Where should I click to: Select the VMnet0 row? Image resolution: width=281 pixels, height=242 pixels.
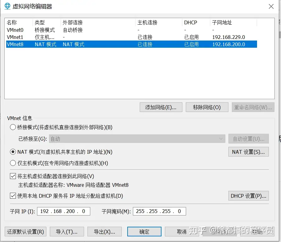pos(132,30)
